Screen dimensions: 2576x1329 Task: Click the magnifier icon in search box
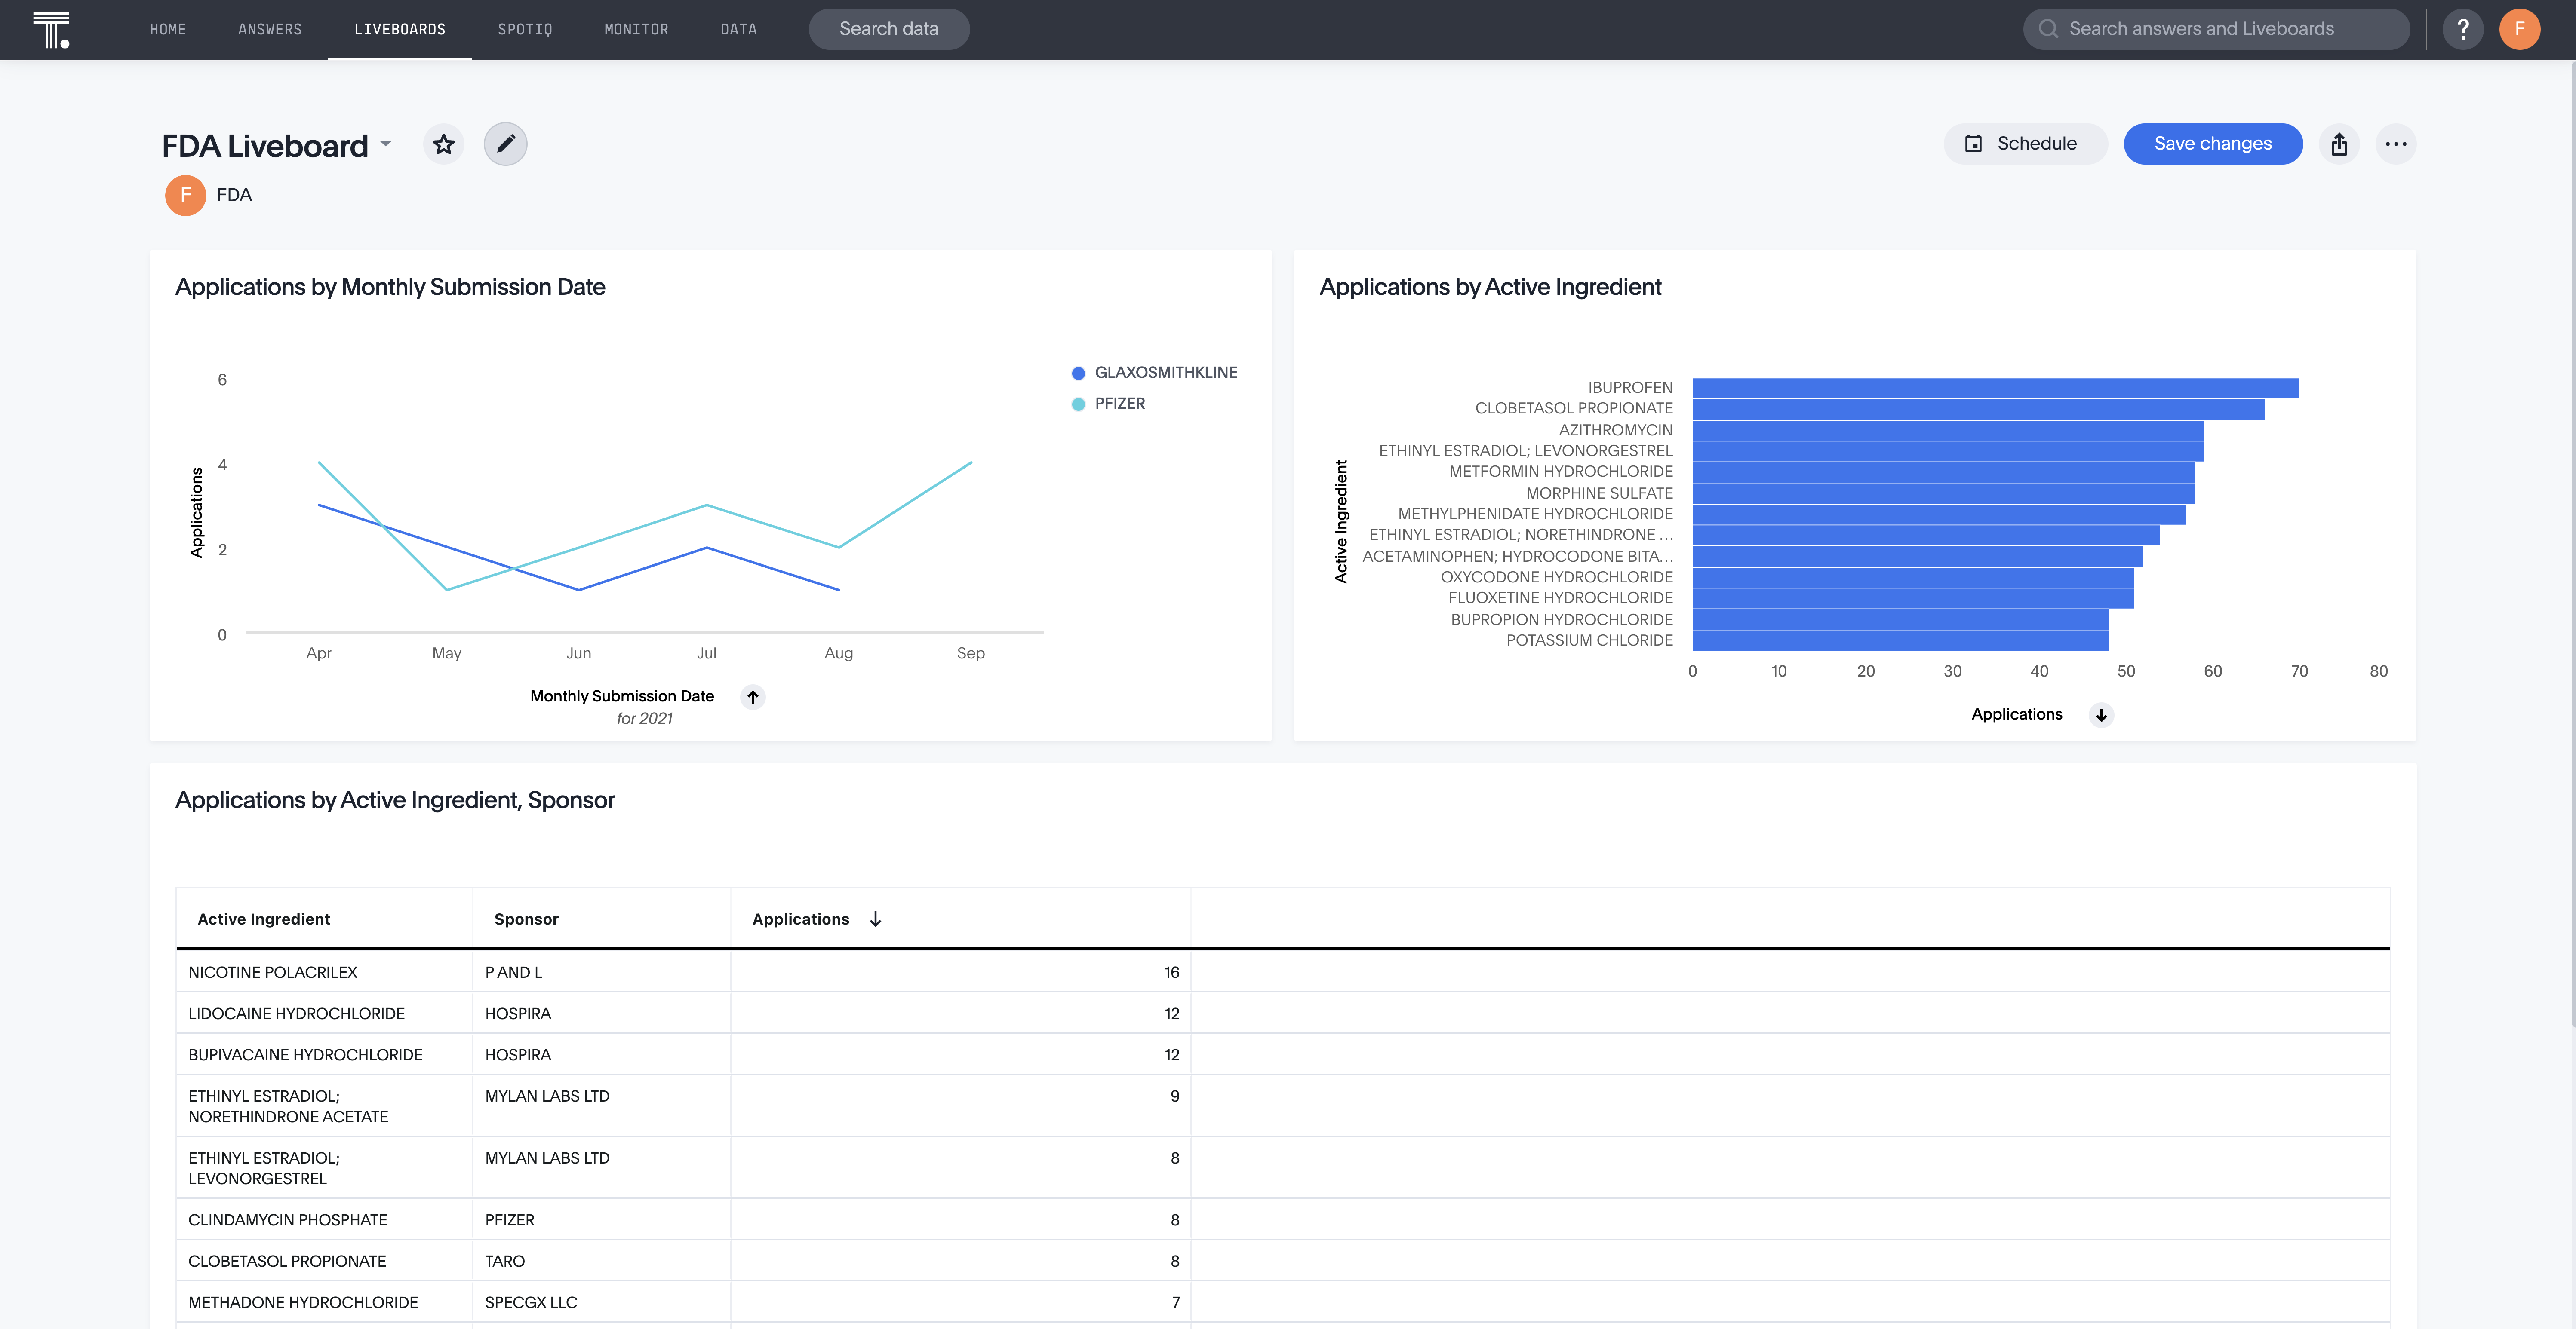[2048, 29]
